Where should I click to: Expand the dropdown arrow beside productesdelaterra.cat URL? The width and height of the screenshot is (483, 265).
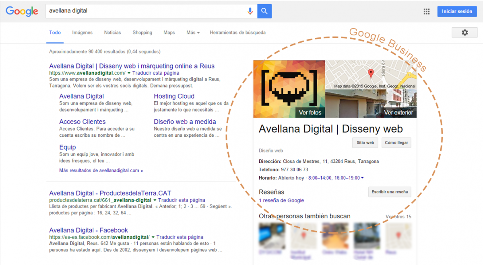155,200
